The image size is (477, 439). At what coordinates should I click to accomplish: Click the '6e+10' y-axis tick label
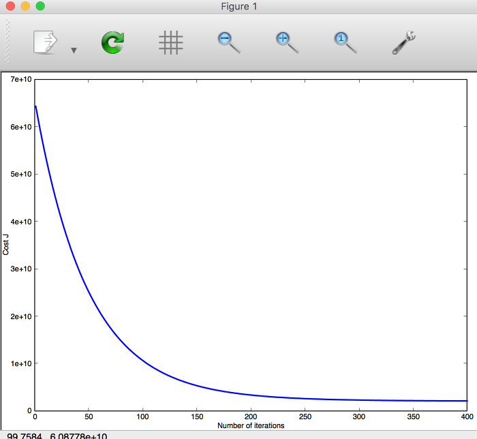click(21, 127)
